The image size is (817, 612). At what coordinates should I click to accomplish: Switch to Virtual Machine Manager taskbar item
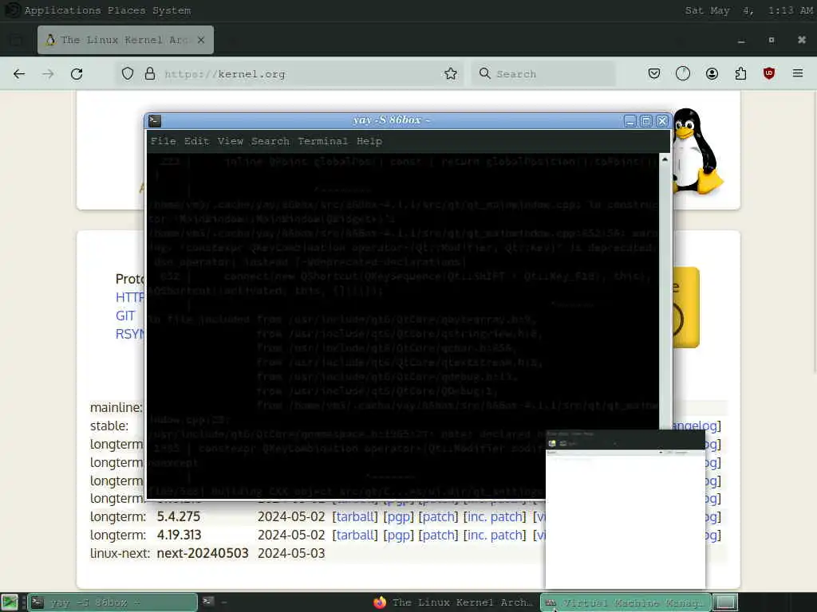click(626, 602)
